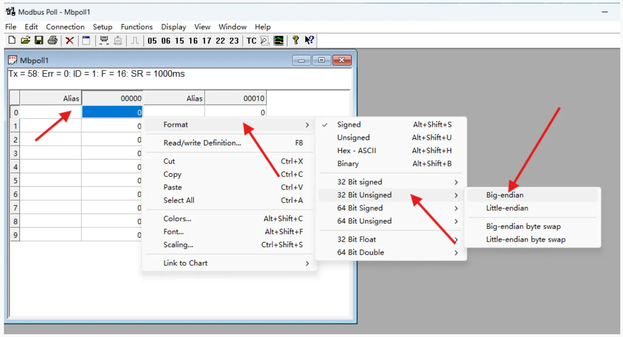Choose Copy in the context menu

coord(230,174)
